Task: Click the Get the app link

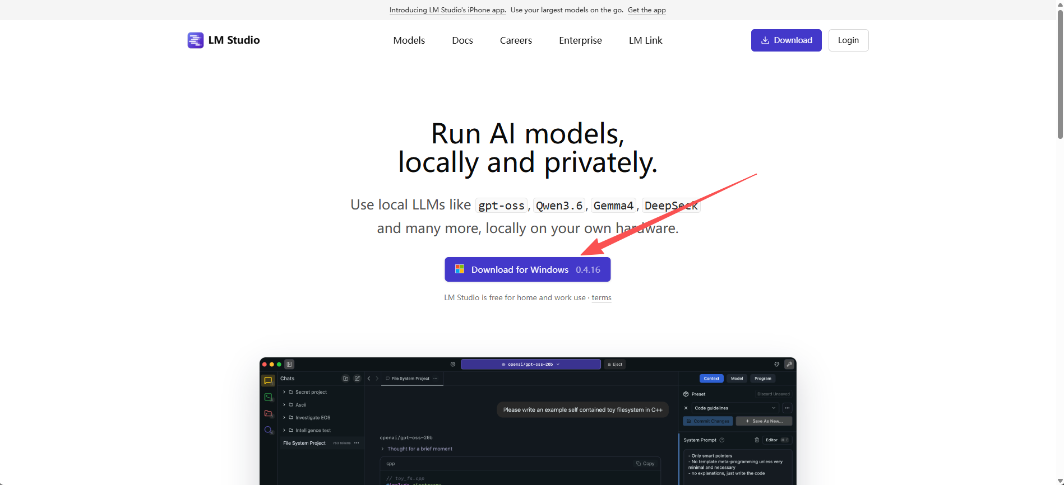Action: 646,10
